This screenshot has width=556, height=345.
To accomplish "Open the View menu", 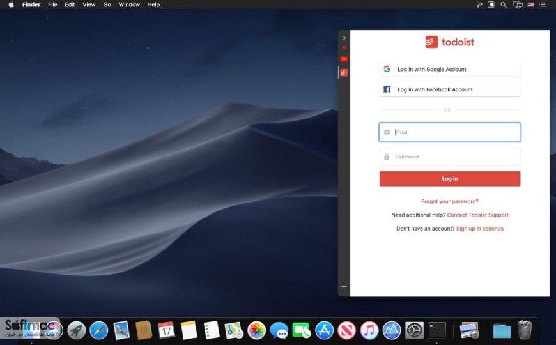I will (x=89, y=4).
